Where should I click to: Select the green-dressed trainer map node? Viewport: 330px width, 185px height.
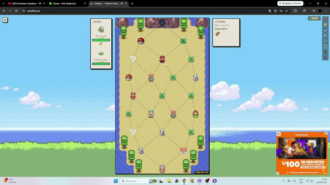pyautogui.click(x=195, y=114)
